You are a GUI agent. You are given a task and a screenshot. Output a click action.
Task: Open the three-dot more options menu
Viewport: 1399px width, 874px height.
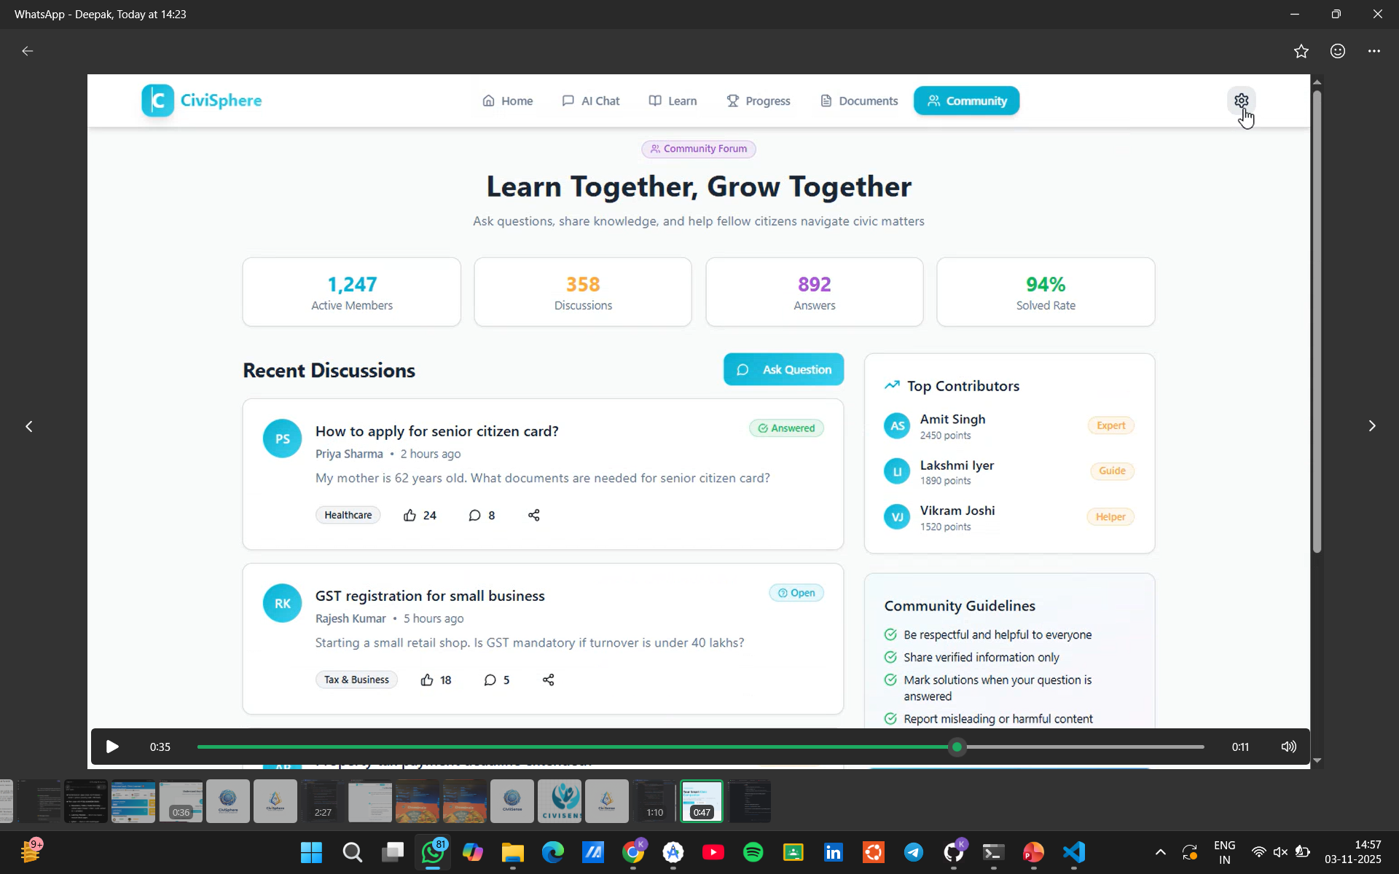[x=1374, y=51]
